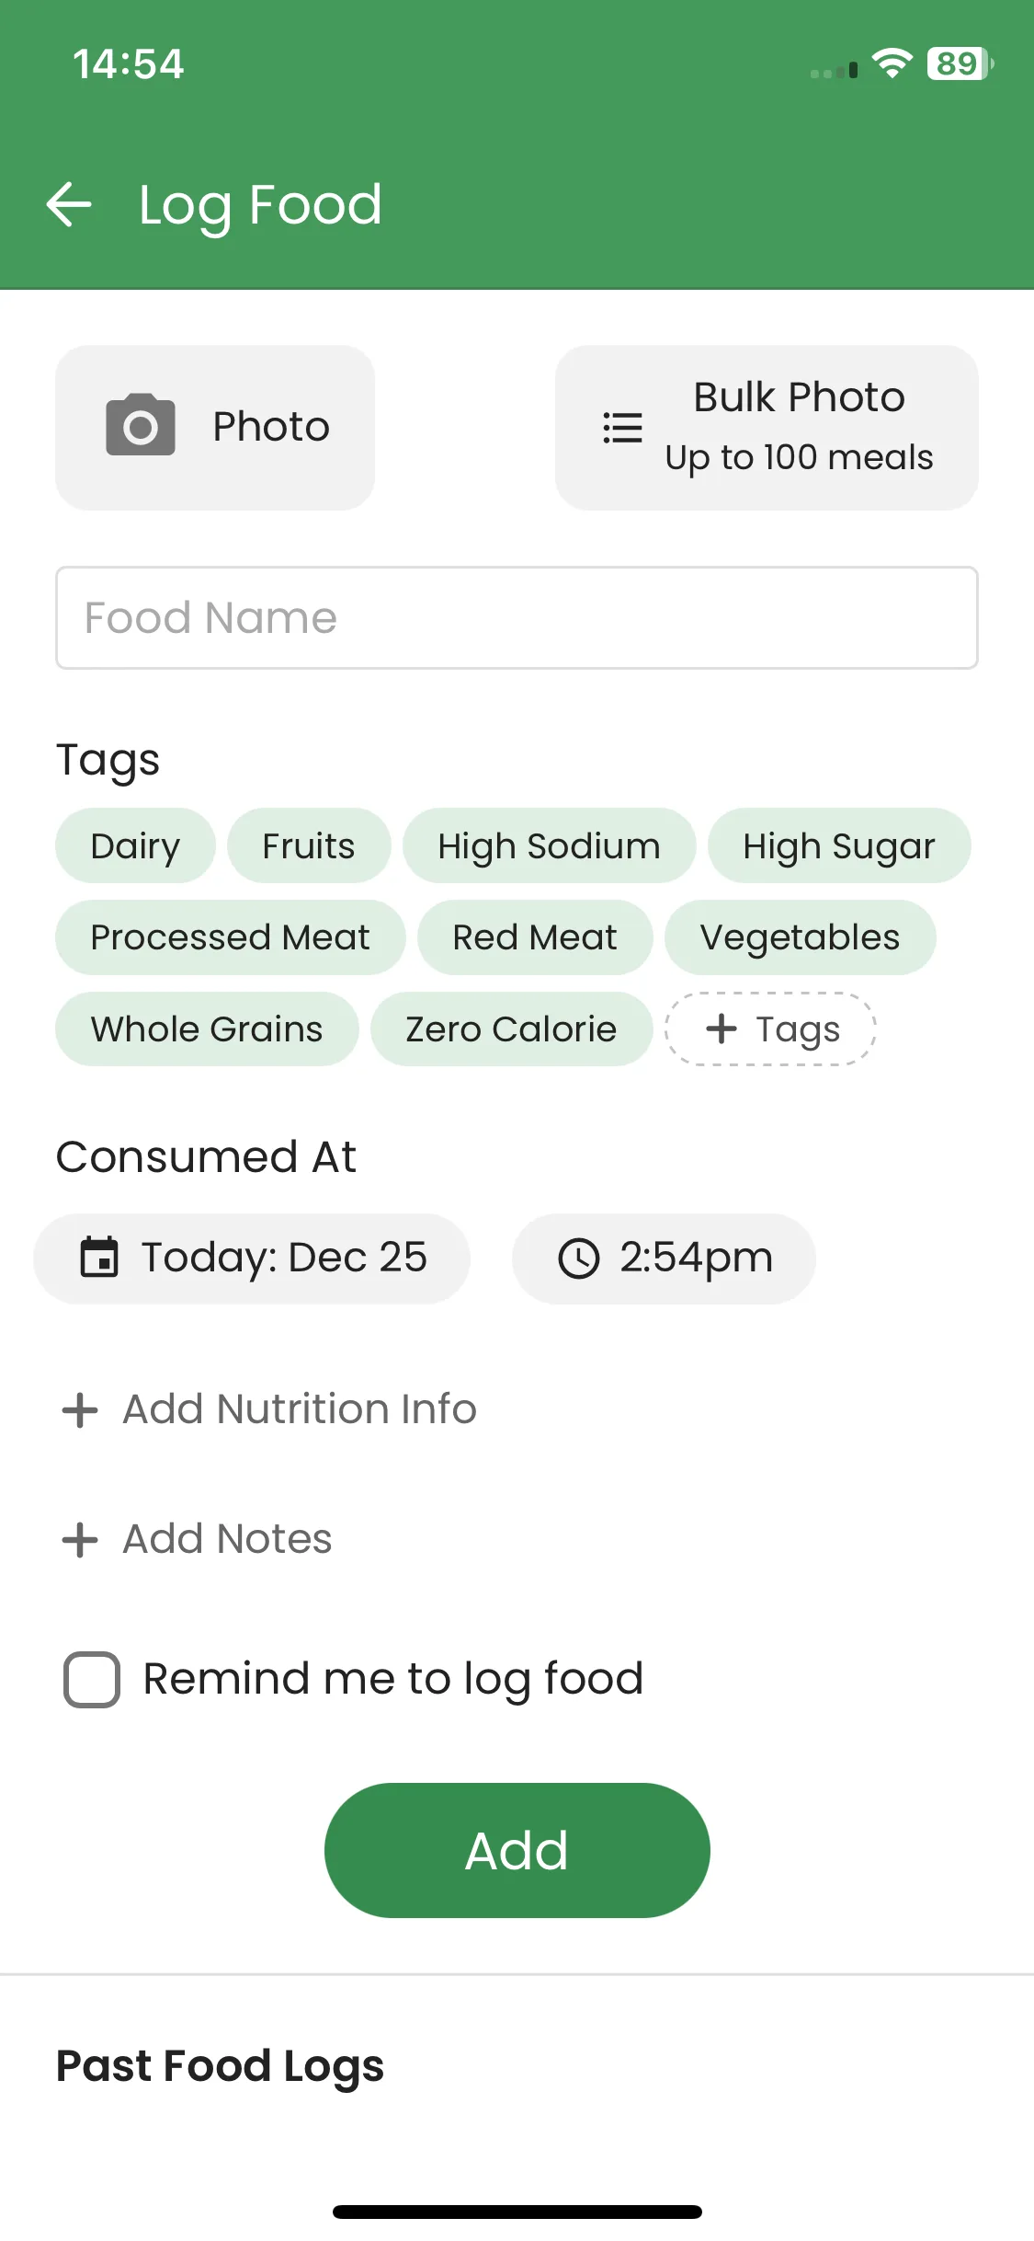Select the Whole Grains tag chip
The image size is (1034, 2241).
(207, 1029)
